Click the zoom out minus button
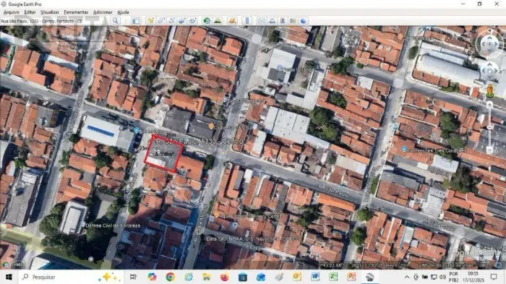The width and height of the screenshot is (506, 284). click(x=489, y=150)
